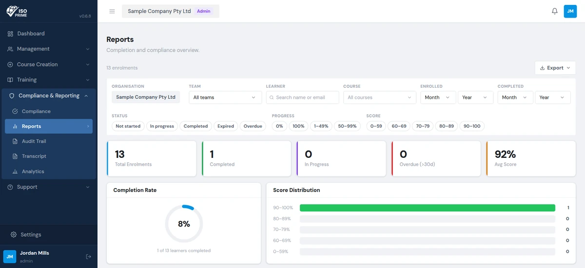Viewport: 585px width, 268px height.
Task: Click the learner search name or email field
Action: tap(302, 97)
